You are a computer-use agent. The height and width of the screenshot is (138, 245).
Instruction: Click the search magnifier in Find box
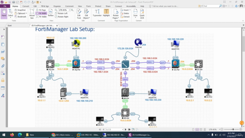tap(220, 6)
